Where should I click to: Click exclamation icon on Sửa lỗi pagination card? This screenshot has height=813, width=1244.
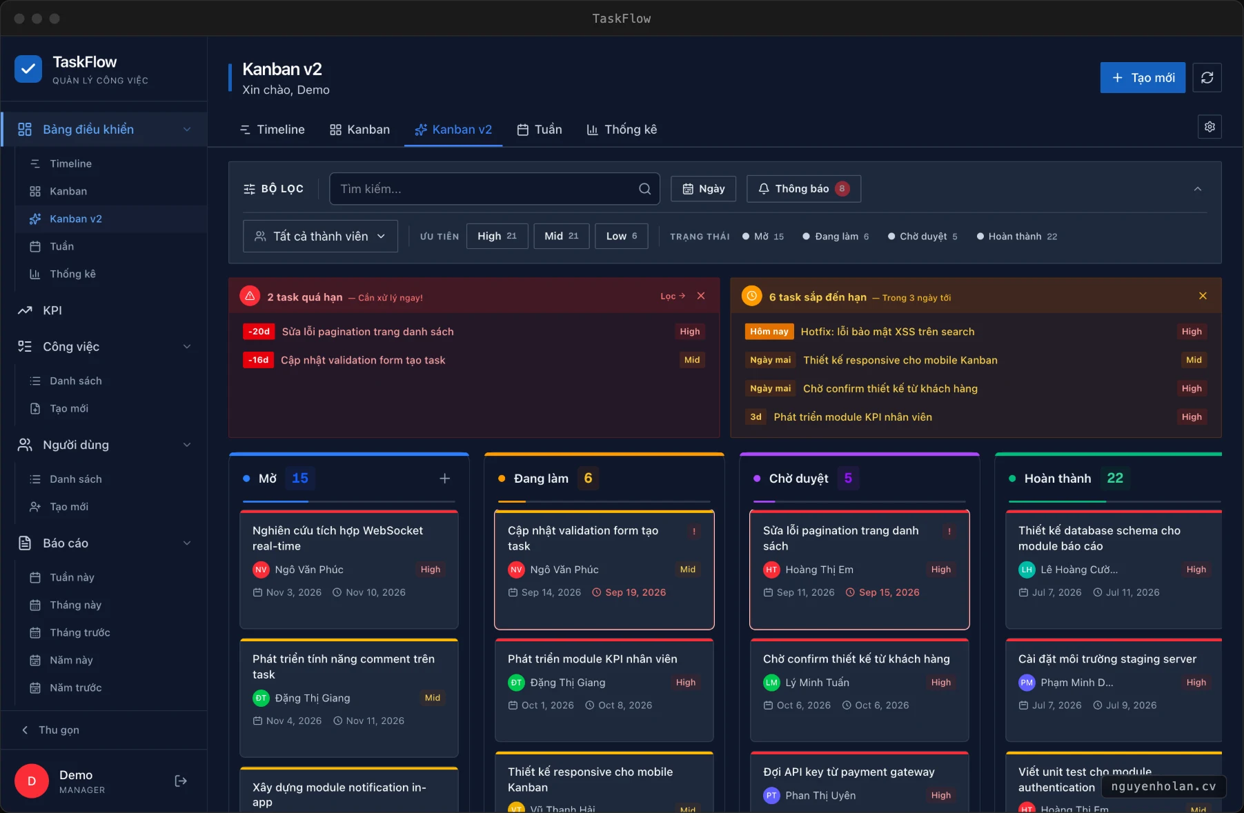tap(949, 531)
